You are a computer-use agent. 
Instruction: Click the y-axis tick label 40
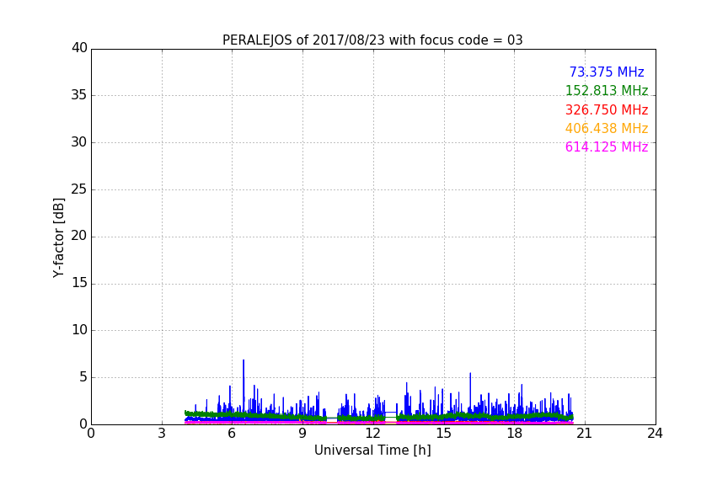click(x=79, y=48)
